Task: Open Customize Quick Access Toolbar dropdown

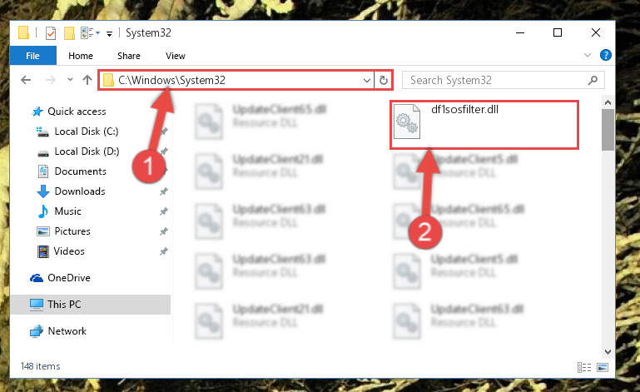Action: (x=109, y=34)
